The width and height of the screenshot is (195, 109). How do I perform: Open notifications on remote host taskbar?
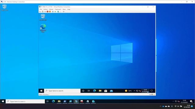click(191, 101)
